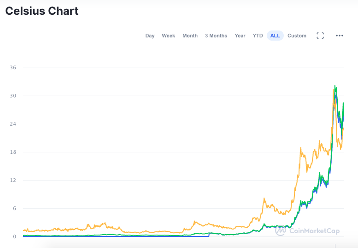Viewport: 358px width, 248px height.
Task: Click the 36 y-axis label
Action: [13, 67]
